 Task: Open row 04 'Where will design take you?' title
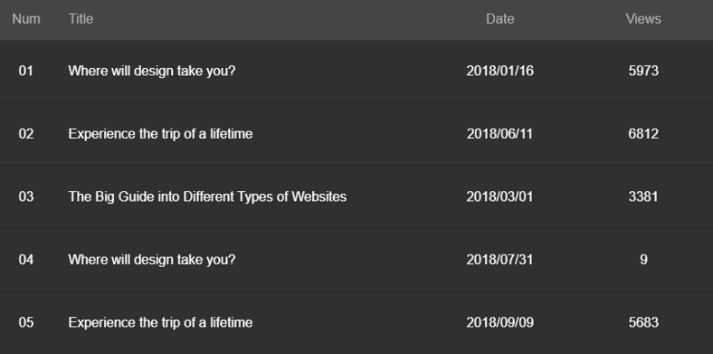point(152,259)
